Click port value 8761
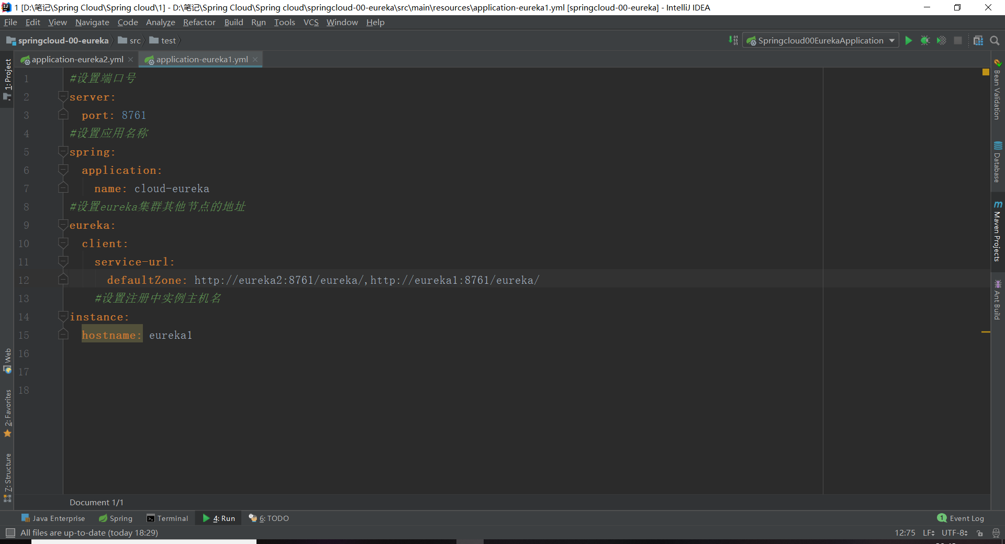Screen dimensions: 1005x544 pos(134,115)
